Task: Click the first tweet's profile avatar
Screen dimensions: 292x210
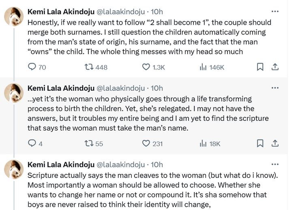Action: [13, 17]
